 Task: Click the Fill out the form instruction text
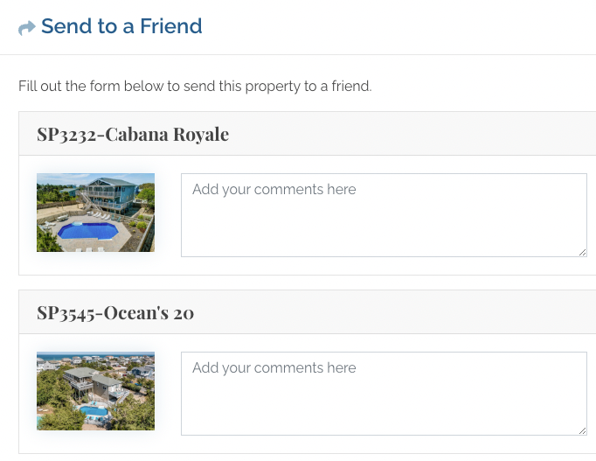(x=195, y=86)
